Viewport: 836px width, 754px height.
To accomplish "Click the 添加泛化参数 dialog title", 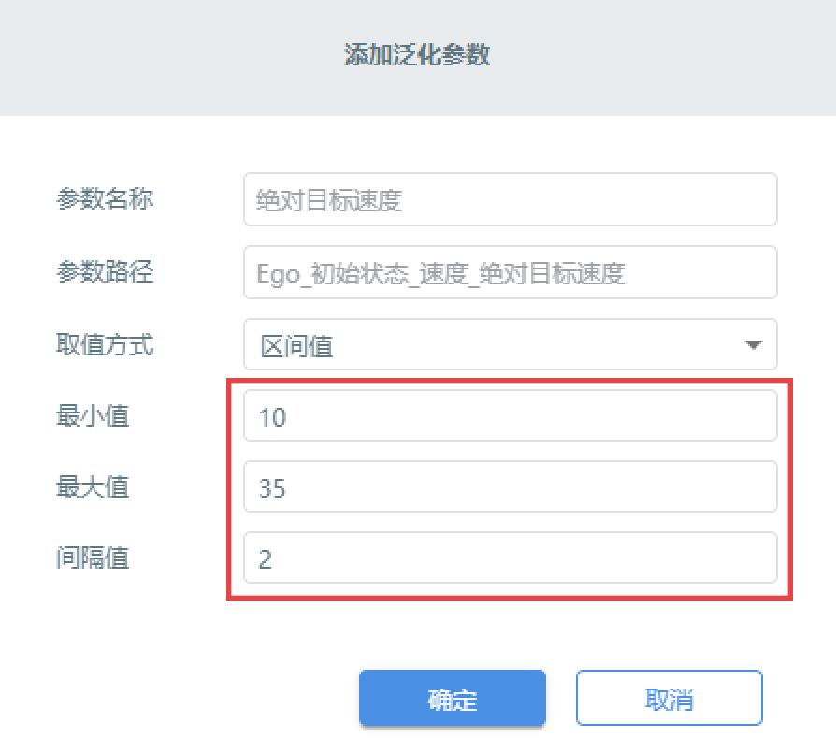I will point(417,55).
